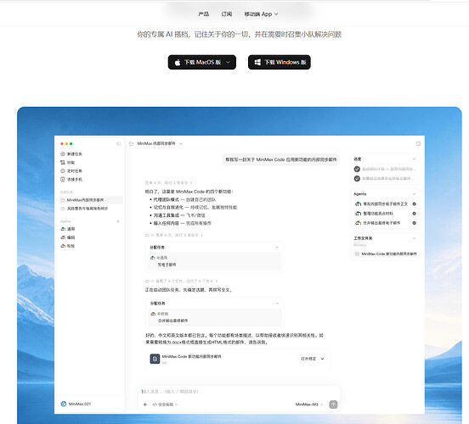Image resolution: width=469 pixels, height=424 pixels.
Task: Open scheduled tasks with the clock icon
Action: pyautogui.click(x=63, y=171)
